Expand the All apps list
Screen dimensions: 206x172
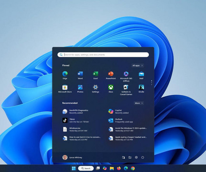point(138,65)
